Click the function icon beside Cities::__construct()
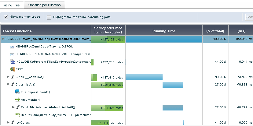The height and width of the screenshot is (126, 253). coord(13,77)
